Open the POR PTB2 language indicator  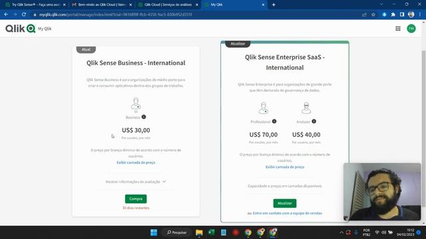[367, 232]
